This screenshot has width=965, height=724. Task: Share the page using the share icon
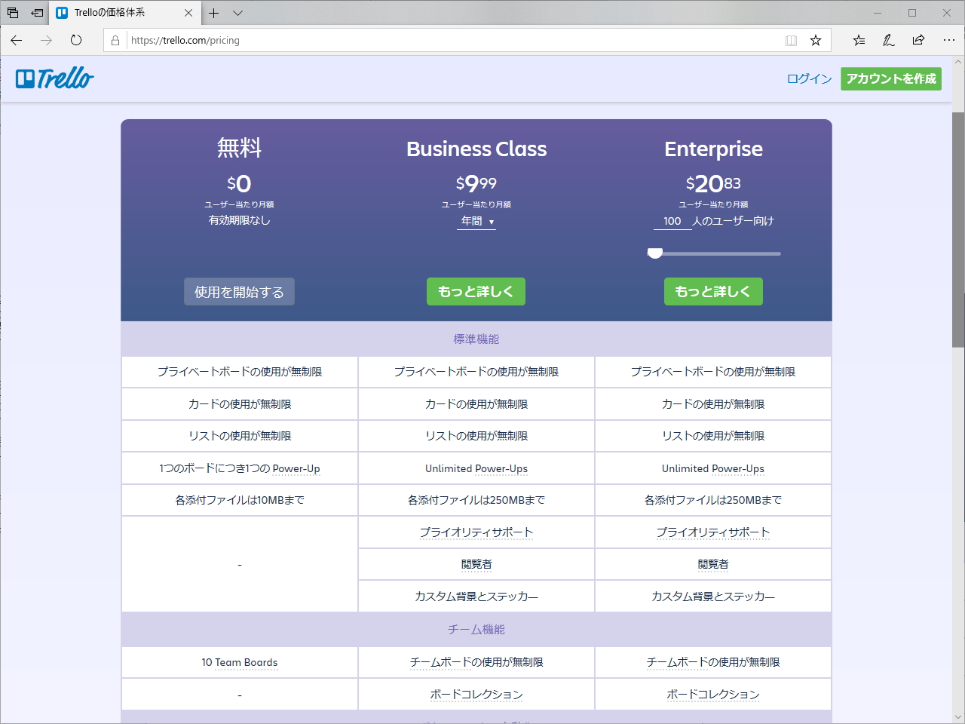click(x=918, y=40)
